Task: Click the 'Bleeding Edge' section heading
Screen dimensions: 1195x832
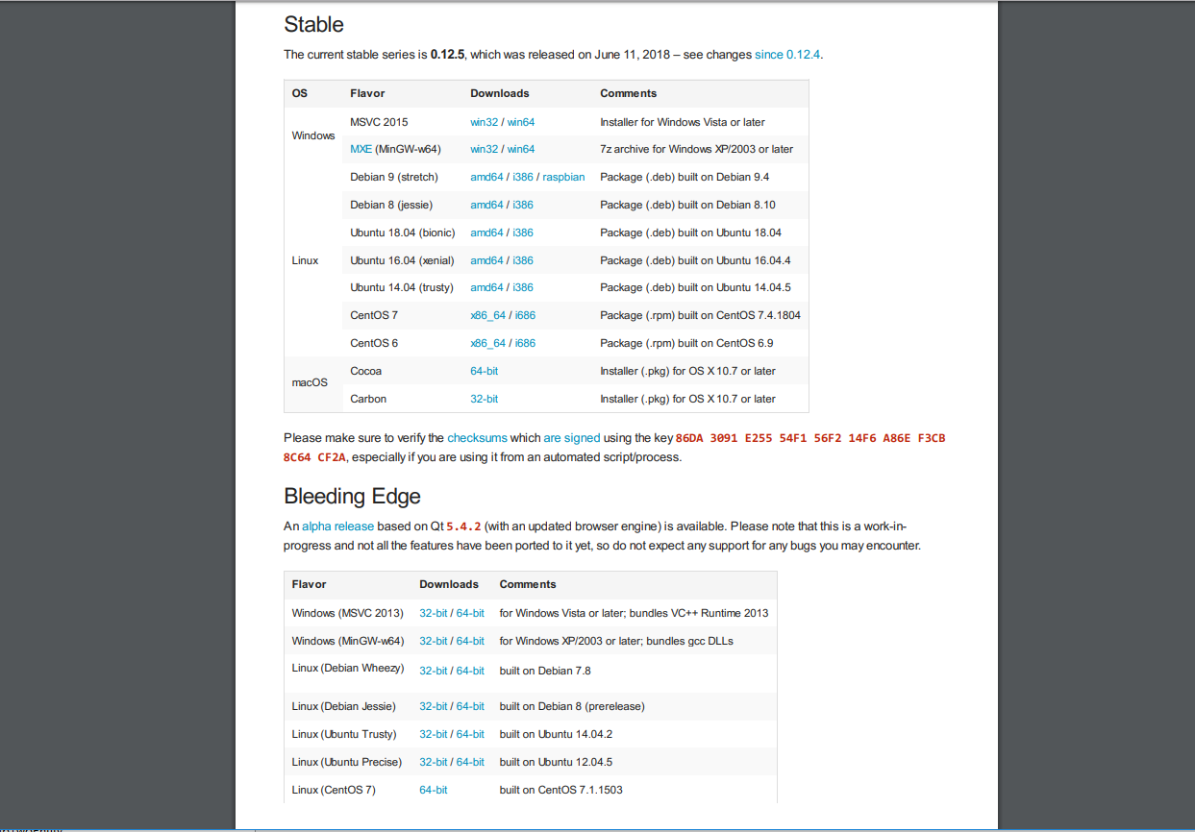Action: pyautogui.click(x=352, y=497)
